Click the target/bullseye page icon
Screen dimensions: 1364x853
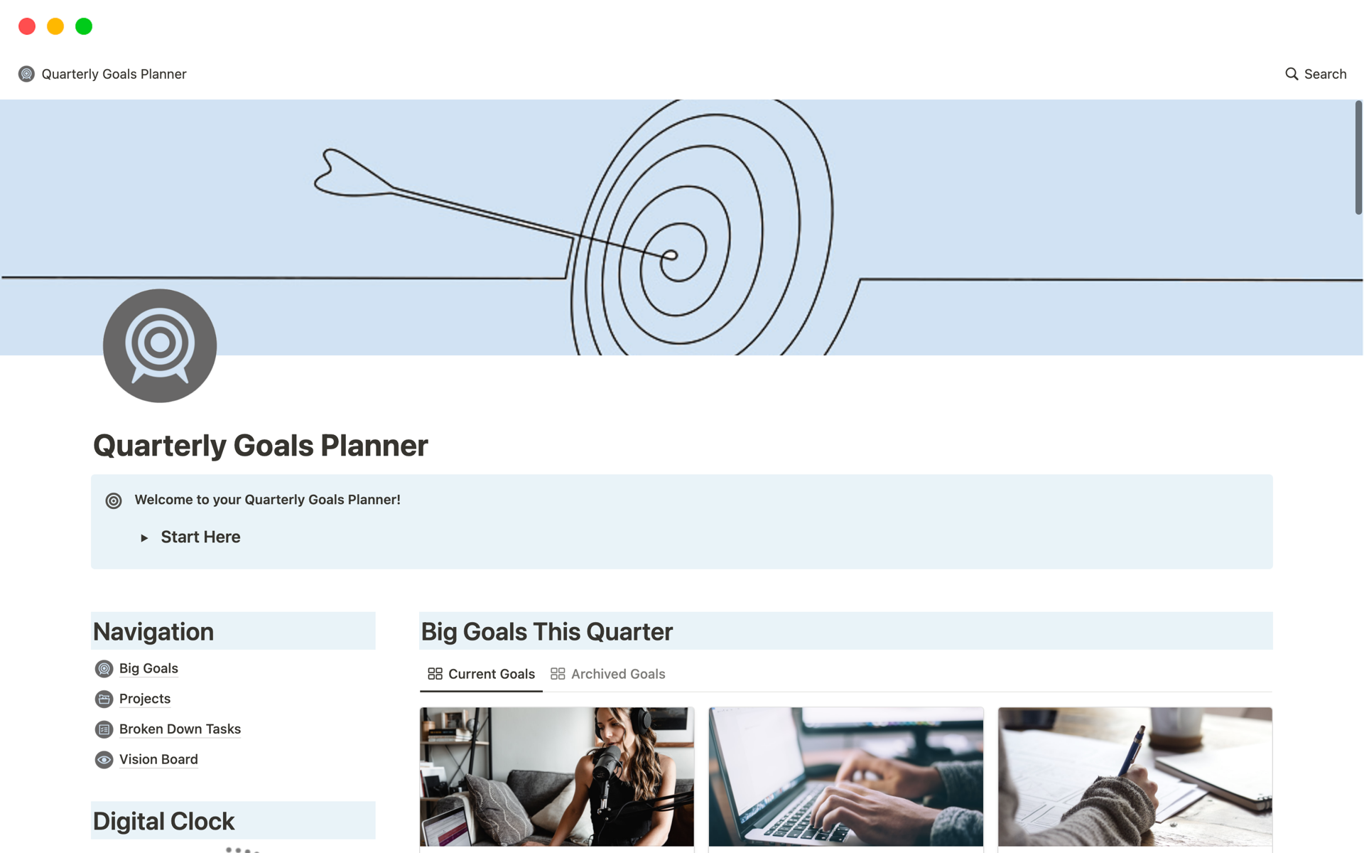pos(160,345)
